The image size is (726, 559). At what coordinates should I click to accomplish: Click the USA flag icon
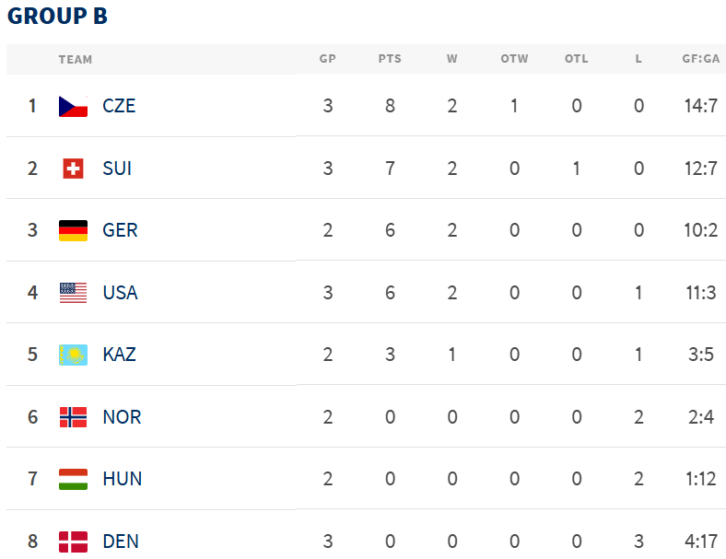(73, 293)
